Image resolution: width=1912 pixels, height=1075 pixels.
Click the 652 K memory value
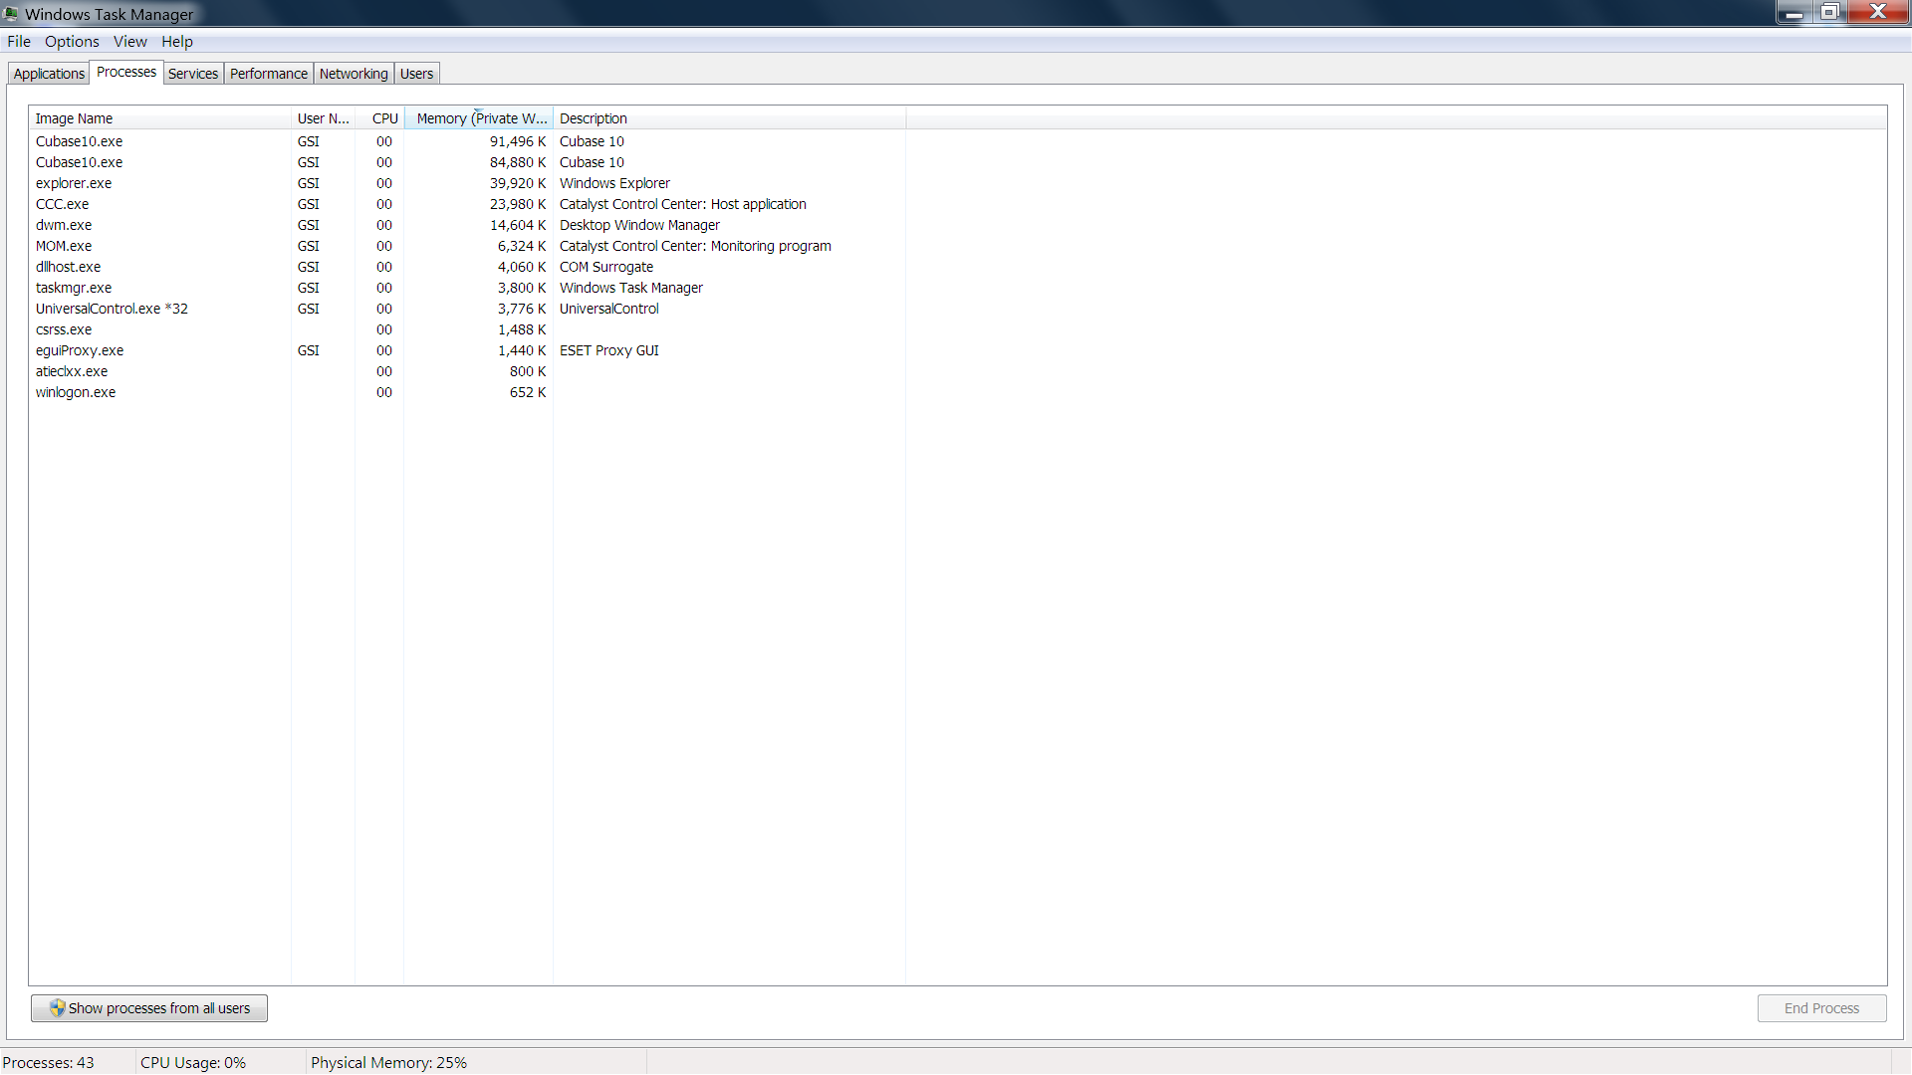tap(528, 392)
